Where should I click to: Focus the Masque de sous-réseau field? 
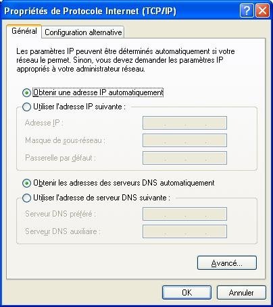184,140
